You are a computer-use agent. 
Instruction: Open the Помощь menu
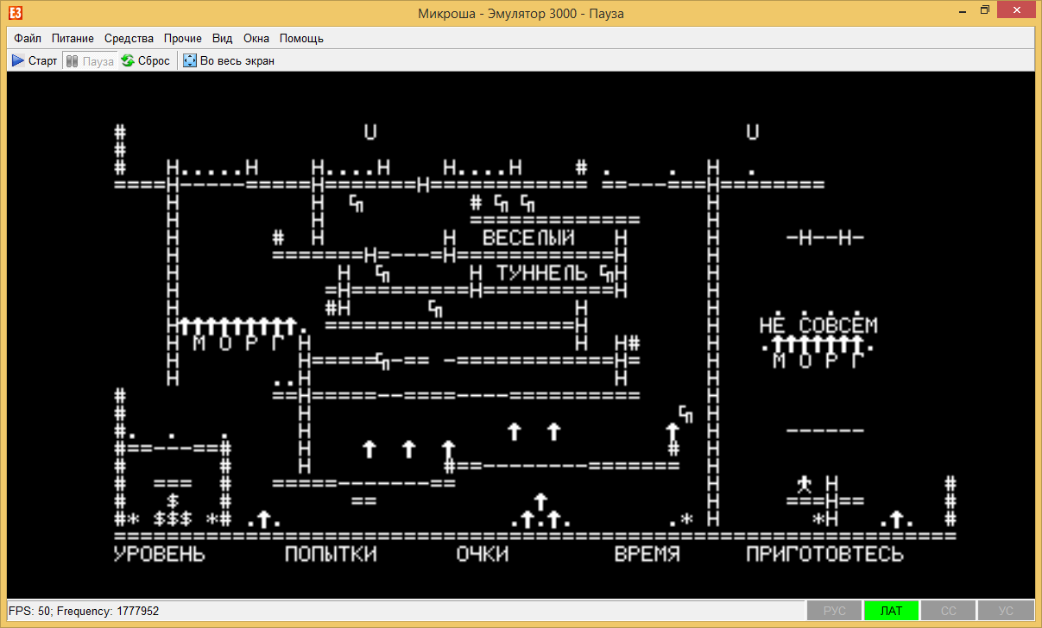pos(301,38)
